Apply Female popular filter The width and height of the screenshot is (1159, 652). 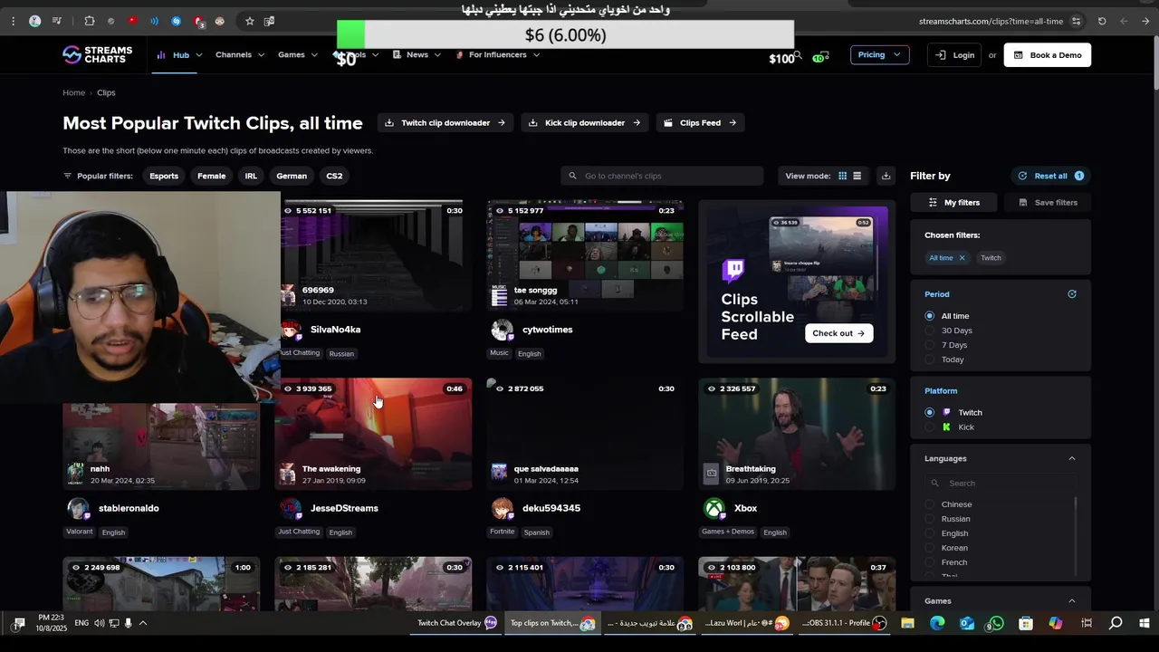click(x=211, y=176)
